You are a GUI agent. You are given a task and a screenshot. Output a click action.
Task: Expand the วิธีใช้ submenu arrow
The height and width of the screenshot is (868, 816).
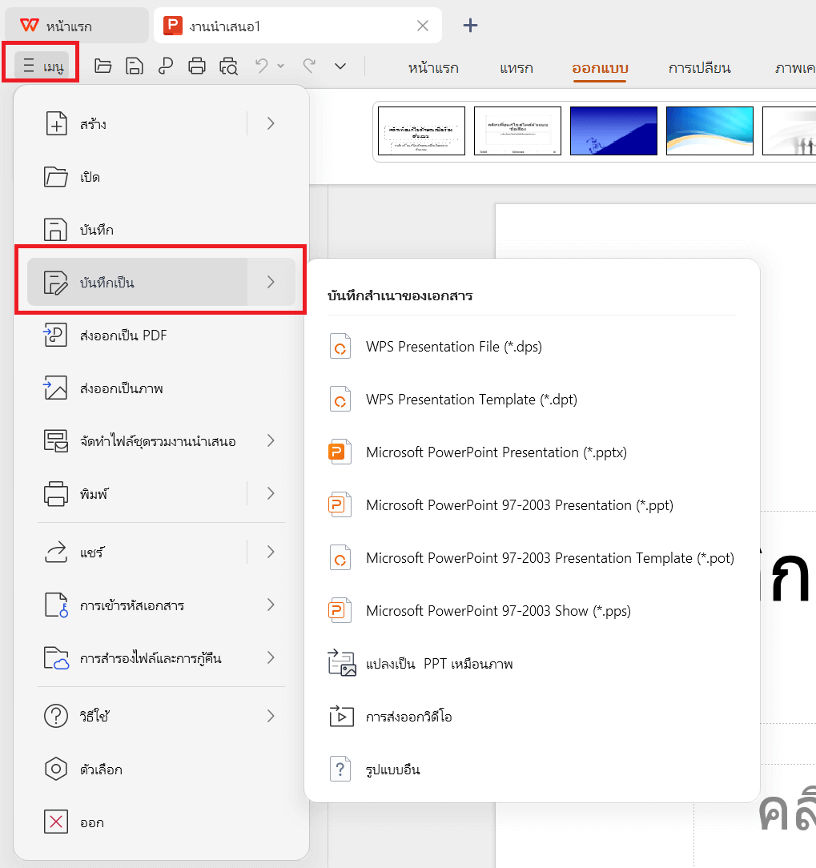(271, 717)
